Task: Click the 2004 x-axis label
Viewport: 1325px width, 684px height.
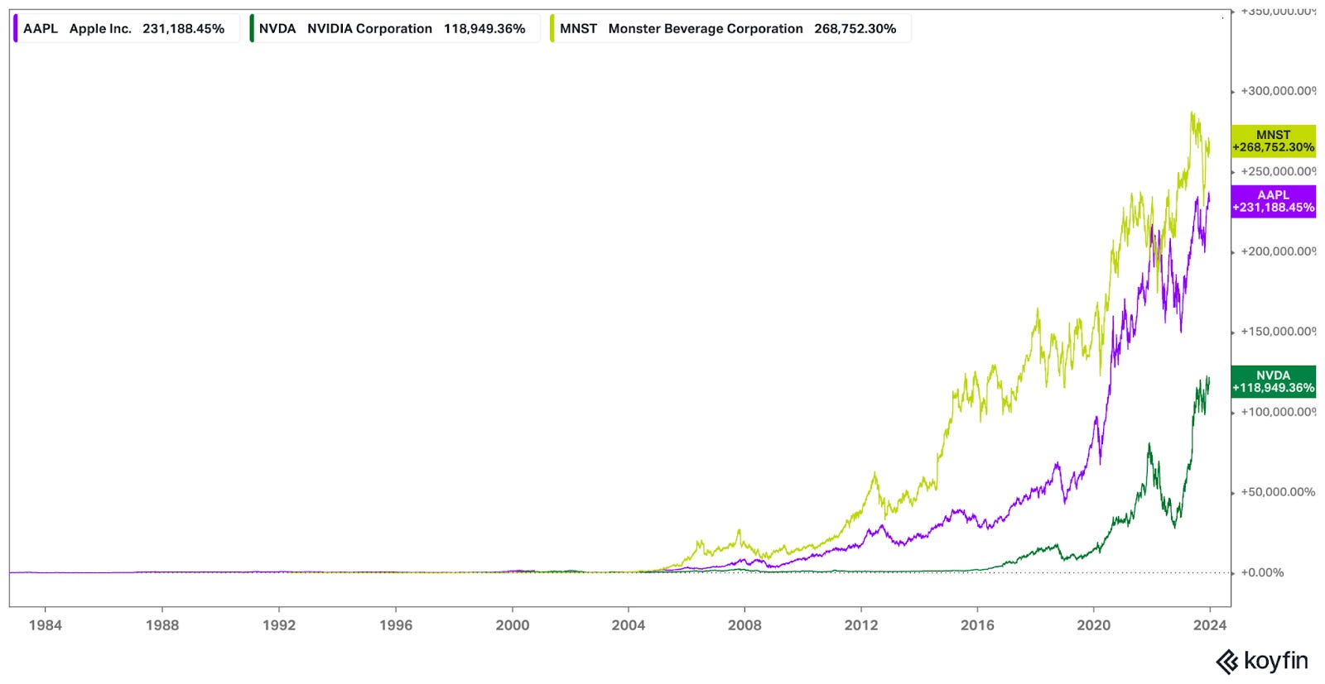Action: click(x=629, y=625)
